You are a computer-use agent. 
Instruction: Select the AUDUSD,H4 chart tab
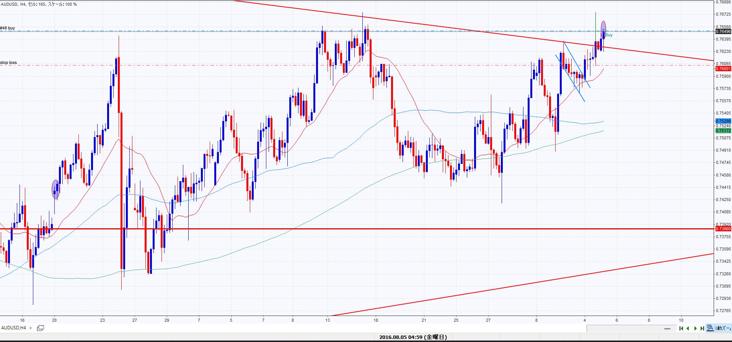[14, 328]
